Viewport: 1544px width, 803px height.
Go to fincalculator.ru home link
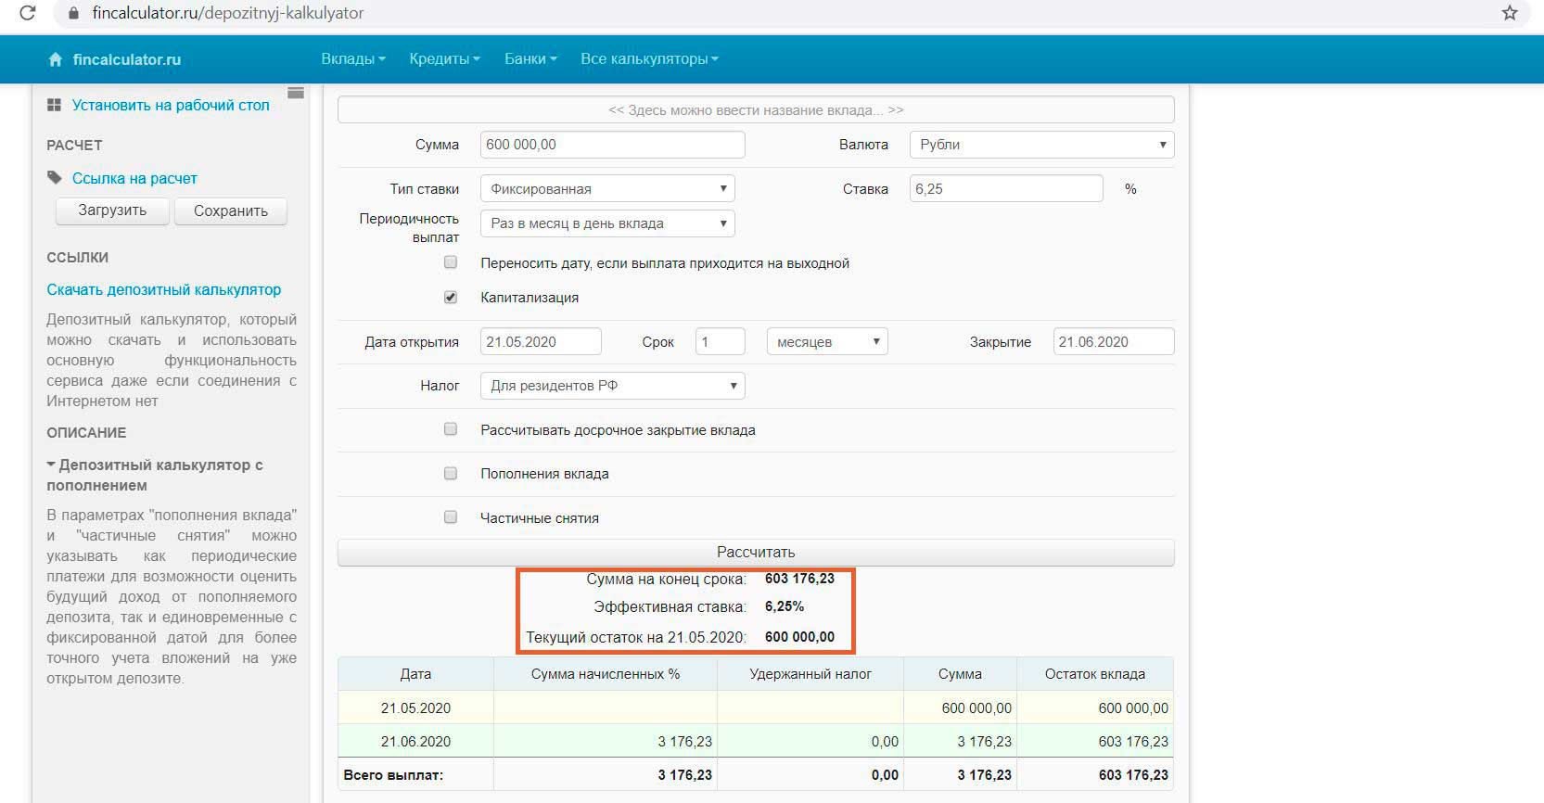coord(127,59)
